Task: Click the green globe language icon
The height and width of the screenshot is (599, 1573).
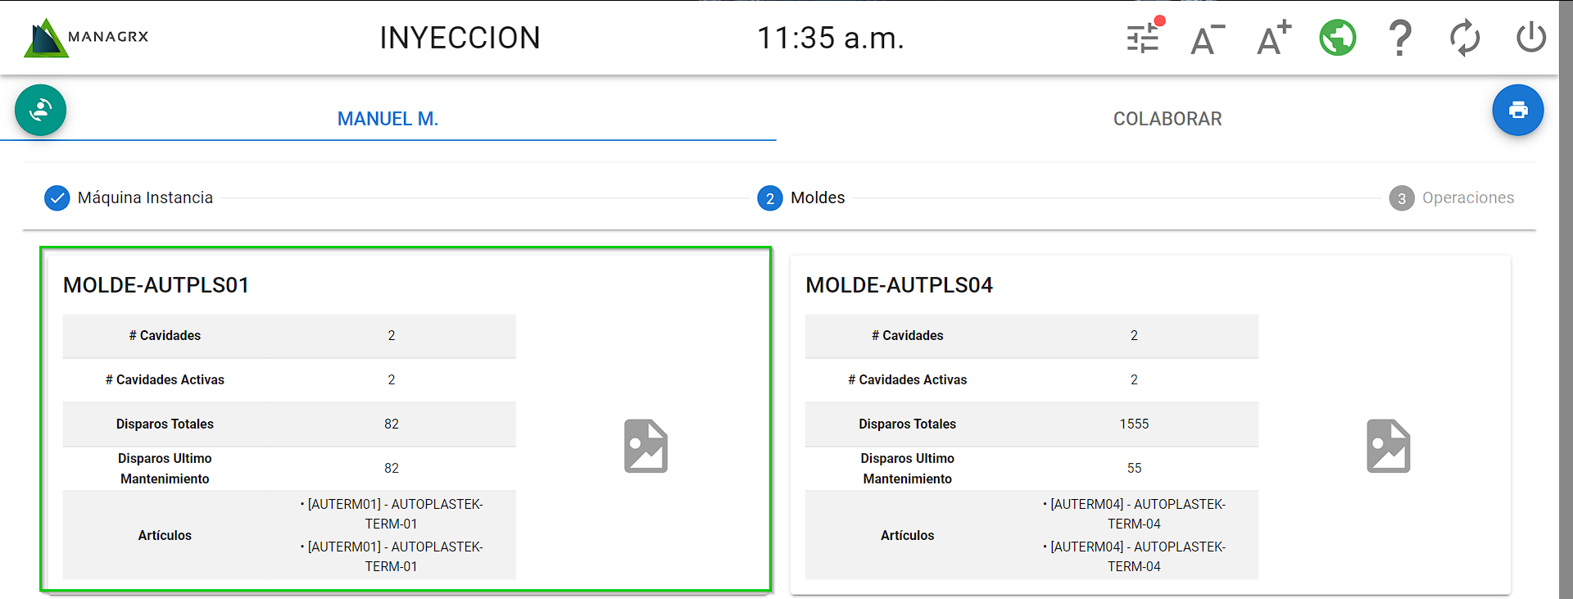Action: pos(1337,39)
